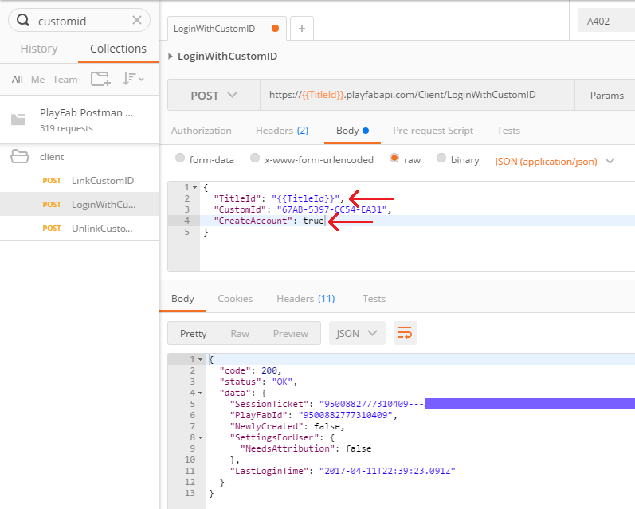Filter collections by Team
This screenshot has width=635, height=509.
(65, 80)
